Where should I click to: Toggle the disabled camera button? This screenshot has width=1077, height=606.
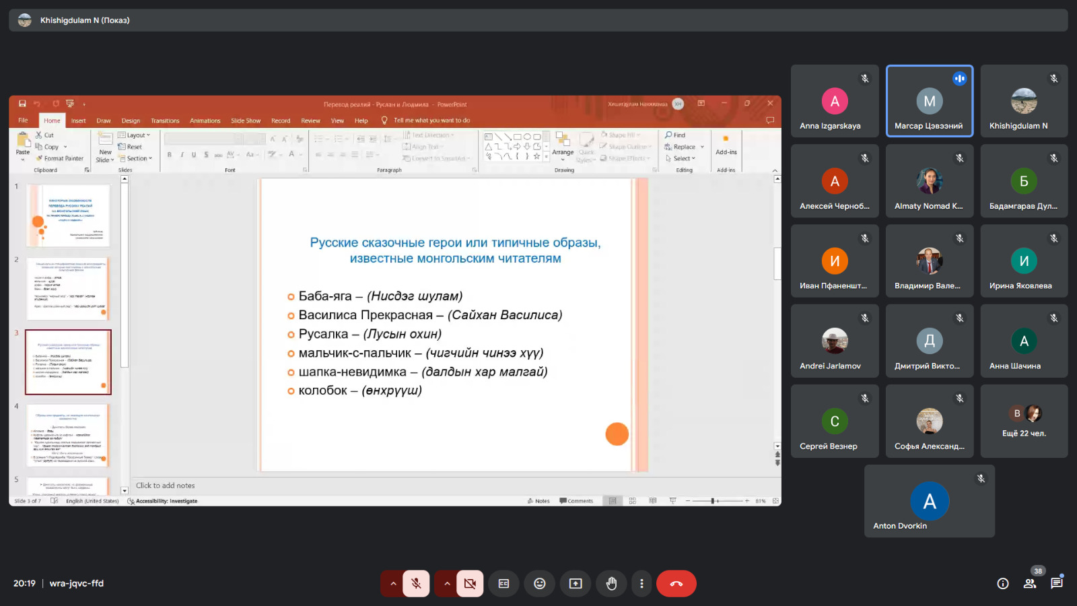[x=470, y=584]
